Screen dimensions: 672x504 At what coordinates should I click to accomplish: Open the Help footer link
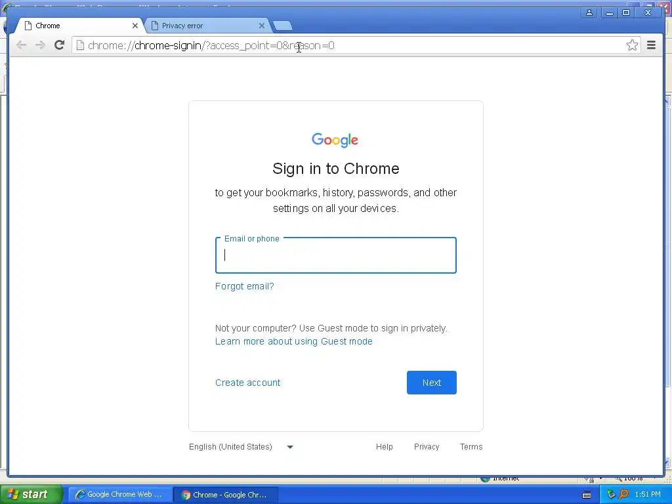[384, 446]
